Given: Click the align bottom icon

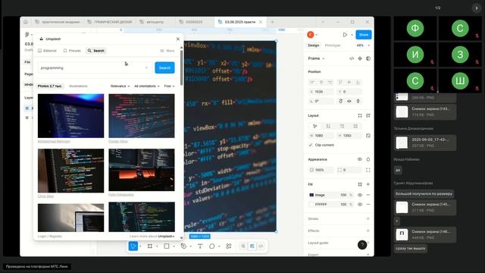Looking at the screenshot, I should click(x=358, y=82).
